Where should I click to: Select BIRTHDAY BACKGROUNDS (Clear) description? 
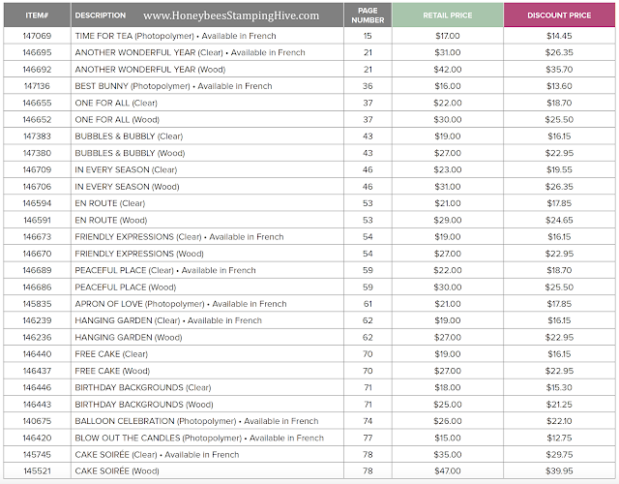point(143,388)
